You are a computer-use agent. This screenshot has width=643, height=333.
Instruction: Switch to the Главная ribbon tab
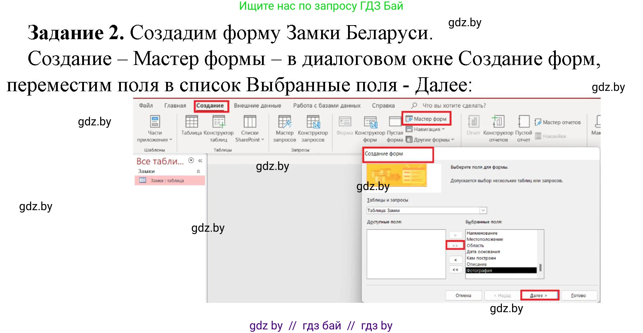(175, 105)
